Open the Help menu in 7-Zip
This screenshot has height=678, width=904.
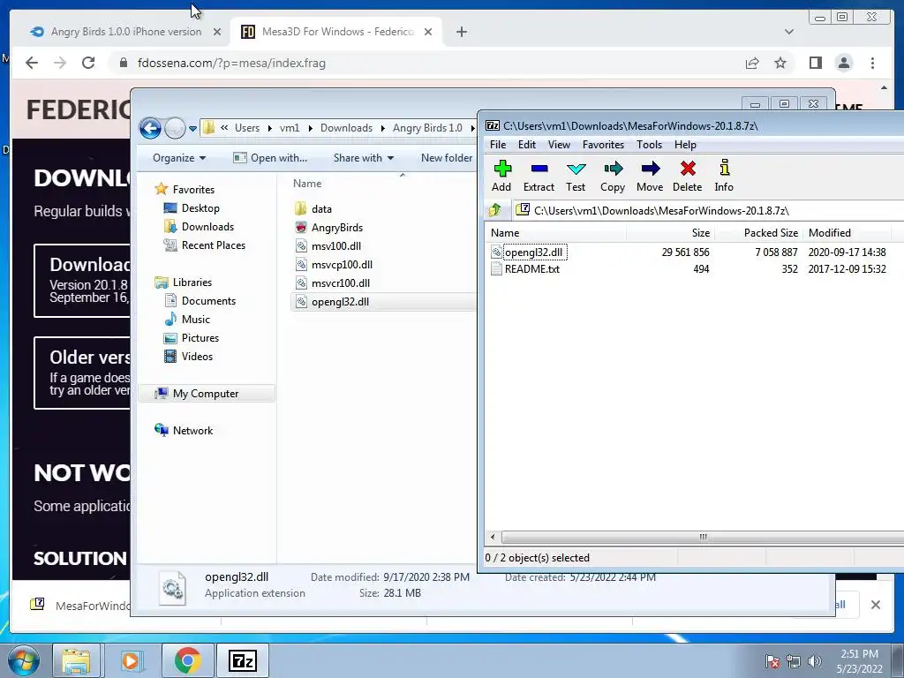(x=685, y=145)
